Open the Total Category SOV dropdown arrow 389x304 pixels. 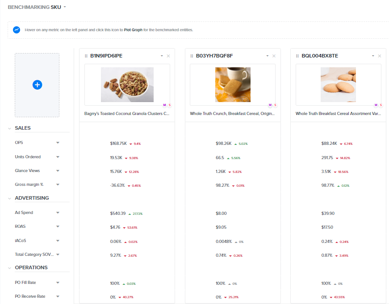coord(58,255)
